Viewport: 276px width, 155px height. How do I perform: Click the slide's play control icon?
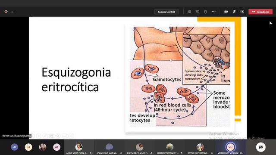(38, 136)
